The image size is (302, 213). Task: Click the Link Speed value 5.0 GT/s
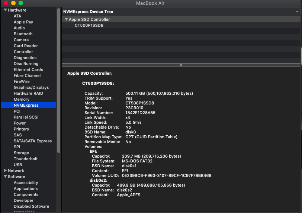[133, 123]
